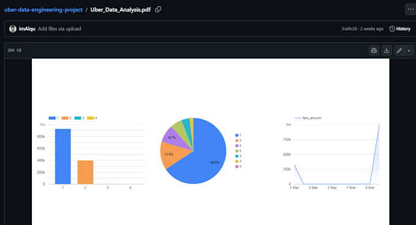
Task: Open commit hash 5ce9c26
Action: coord(349,29)
